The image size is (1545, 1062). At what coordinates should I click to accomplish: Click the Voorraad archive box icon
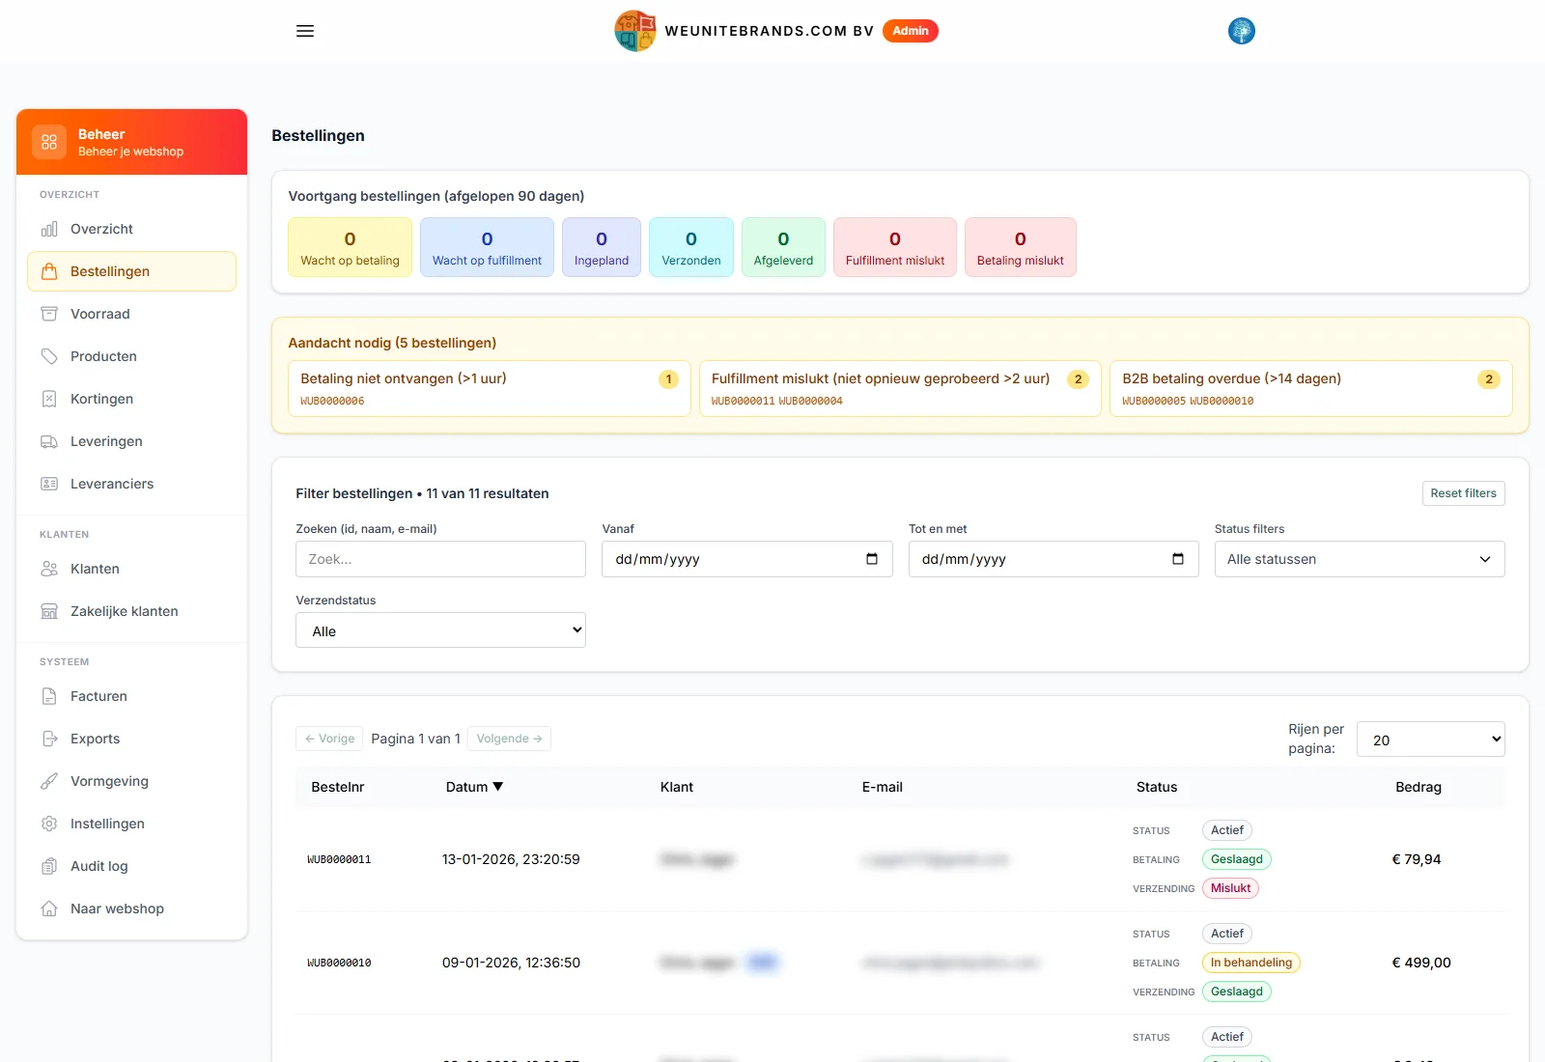pyautogui.click(x=49, y=314)
